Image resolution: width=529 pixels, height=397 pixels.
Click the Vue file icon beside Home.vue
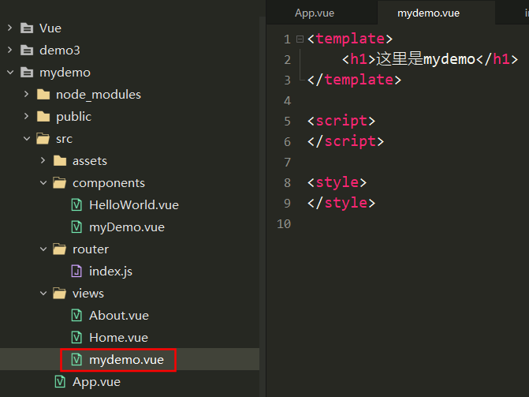[76, 337]
